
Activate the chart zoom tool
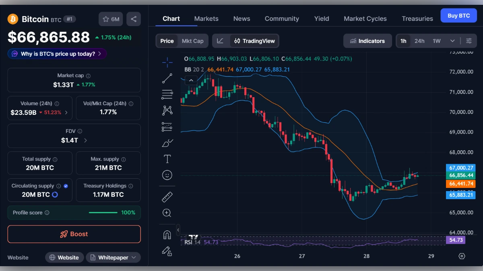click(x=167, y=213)
